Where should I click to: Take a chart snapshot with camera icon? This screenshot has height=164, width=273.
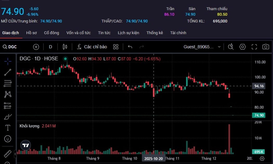pos(265,47)
